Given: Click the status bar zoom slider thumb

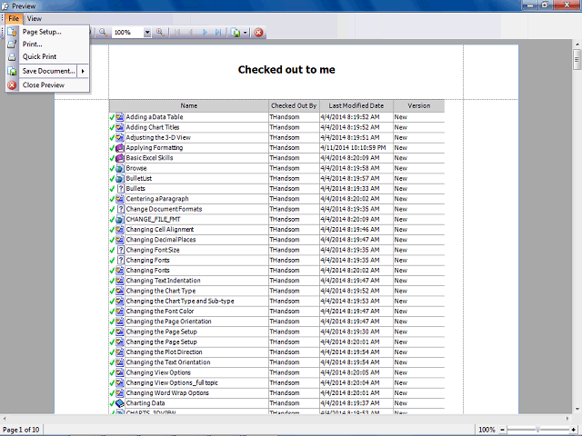Looking at the screenshot, I should (x=537, y=430).
